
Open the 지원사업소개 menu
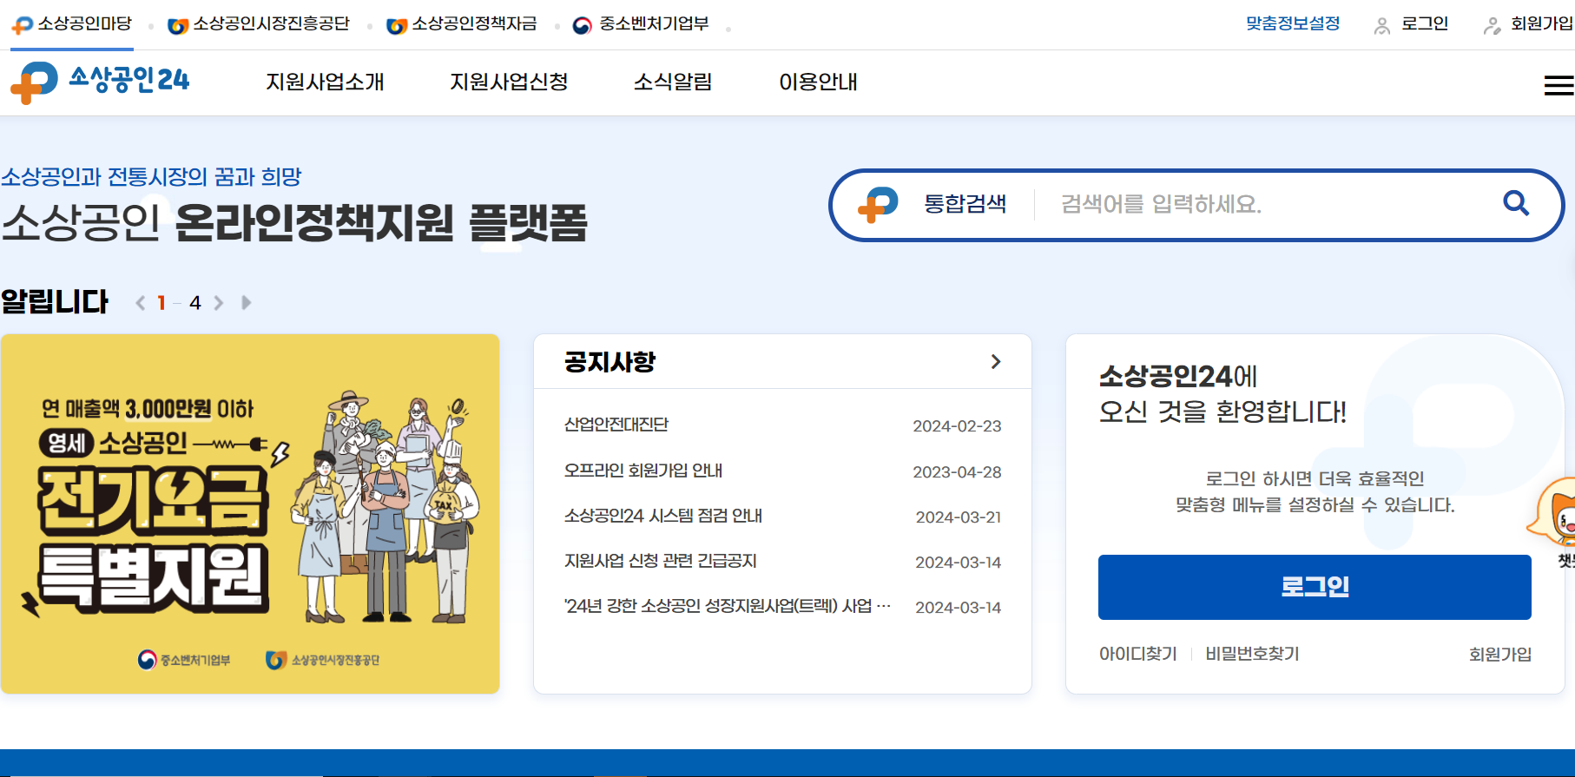(x=325, y=82)
